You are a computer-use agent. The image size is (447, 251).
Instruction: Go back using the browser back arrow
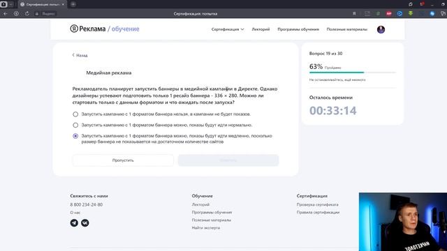coord(6,14)
